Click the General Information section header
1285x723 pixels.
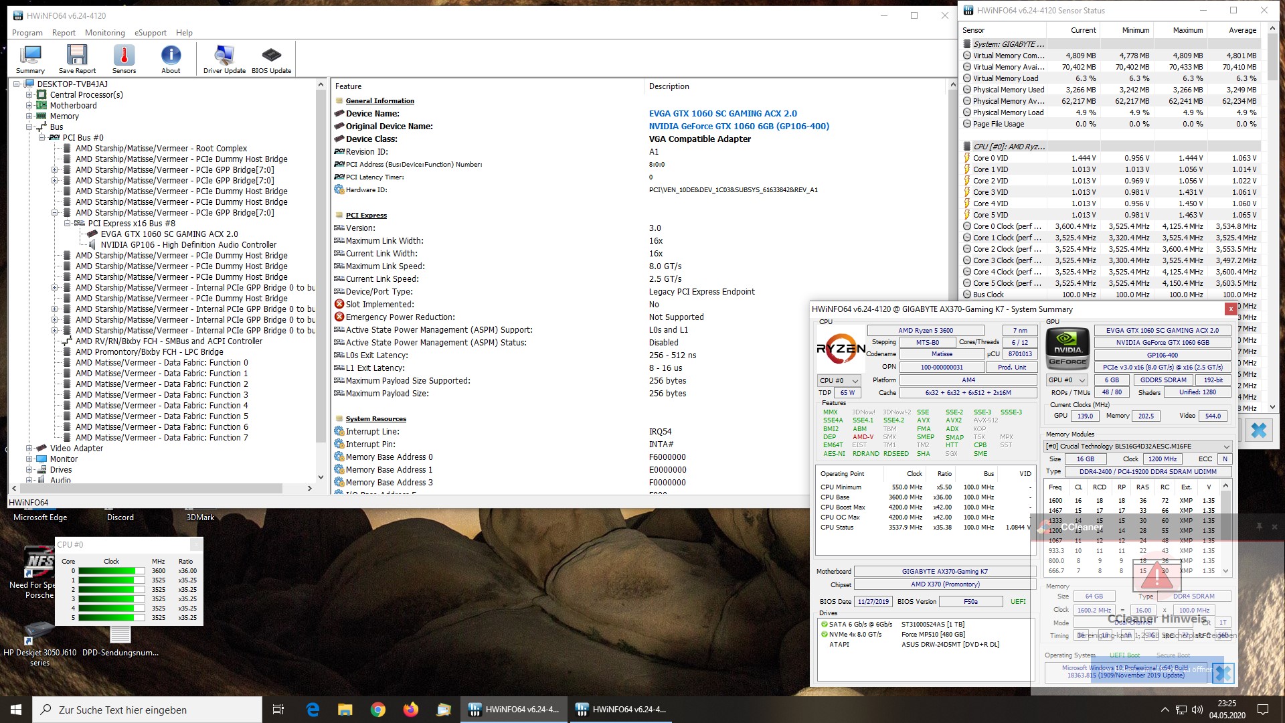point(379,101)
